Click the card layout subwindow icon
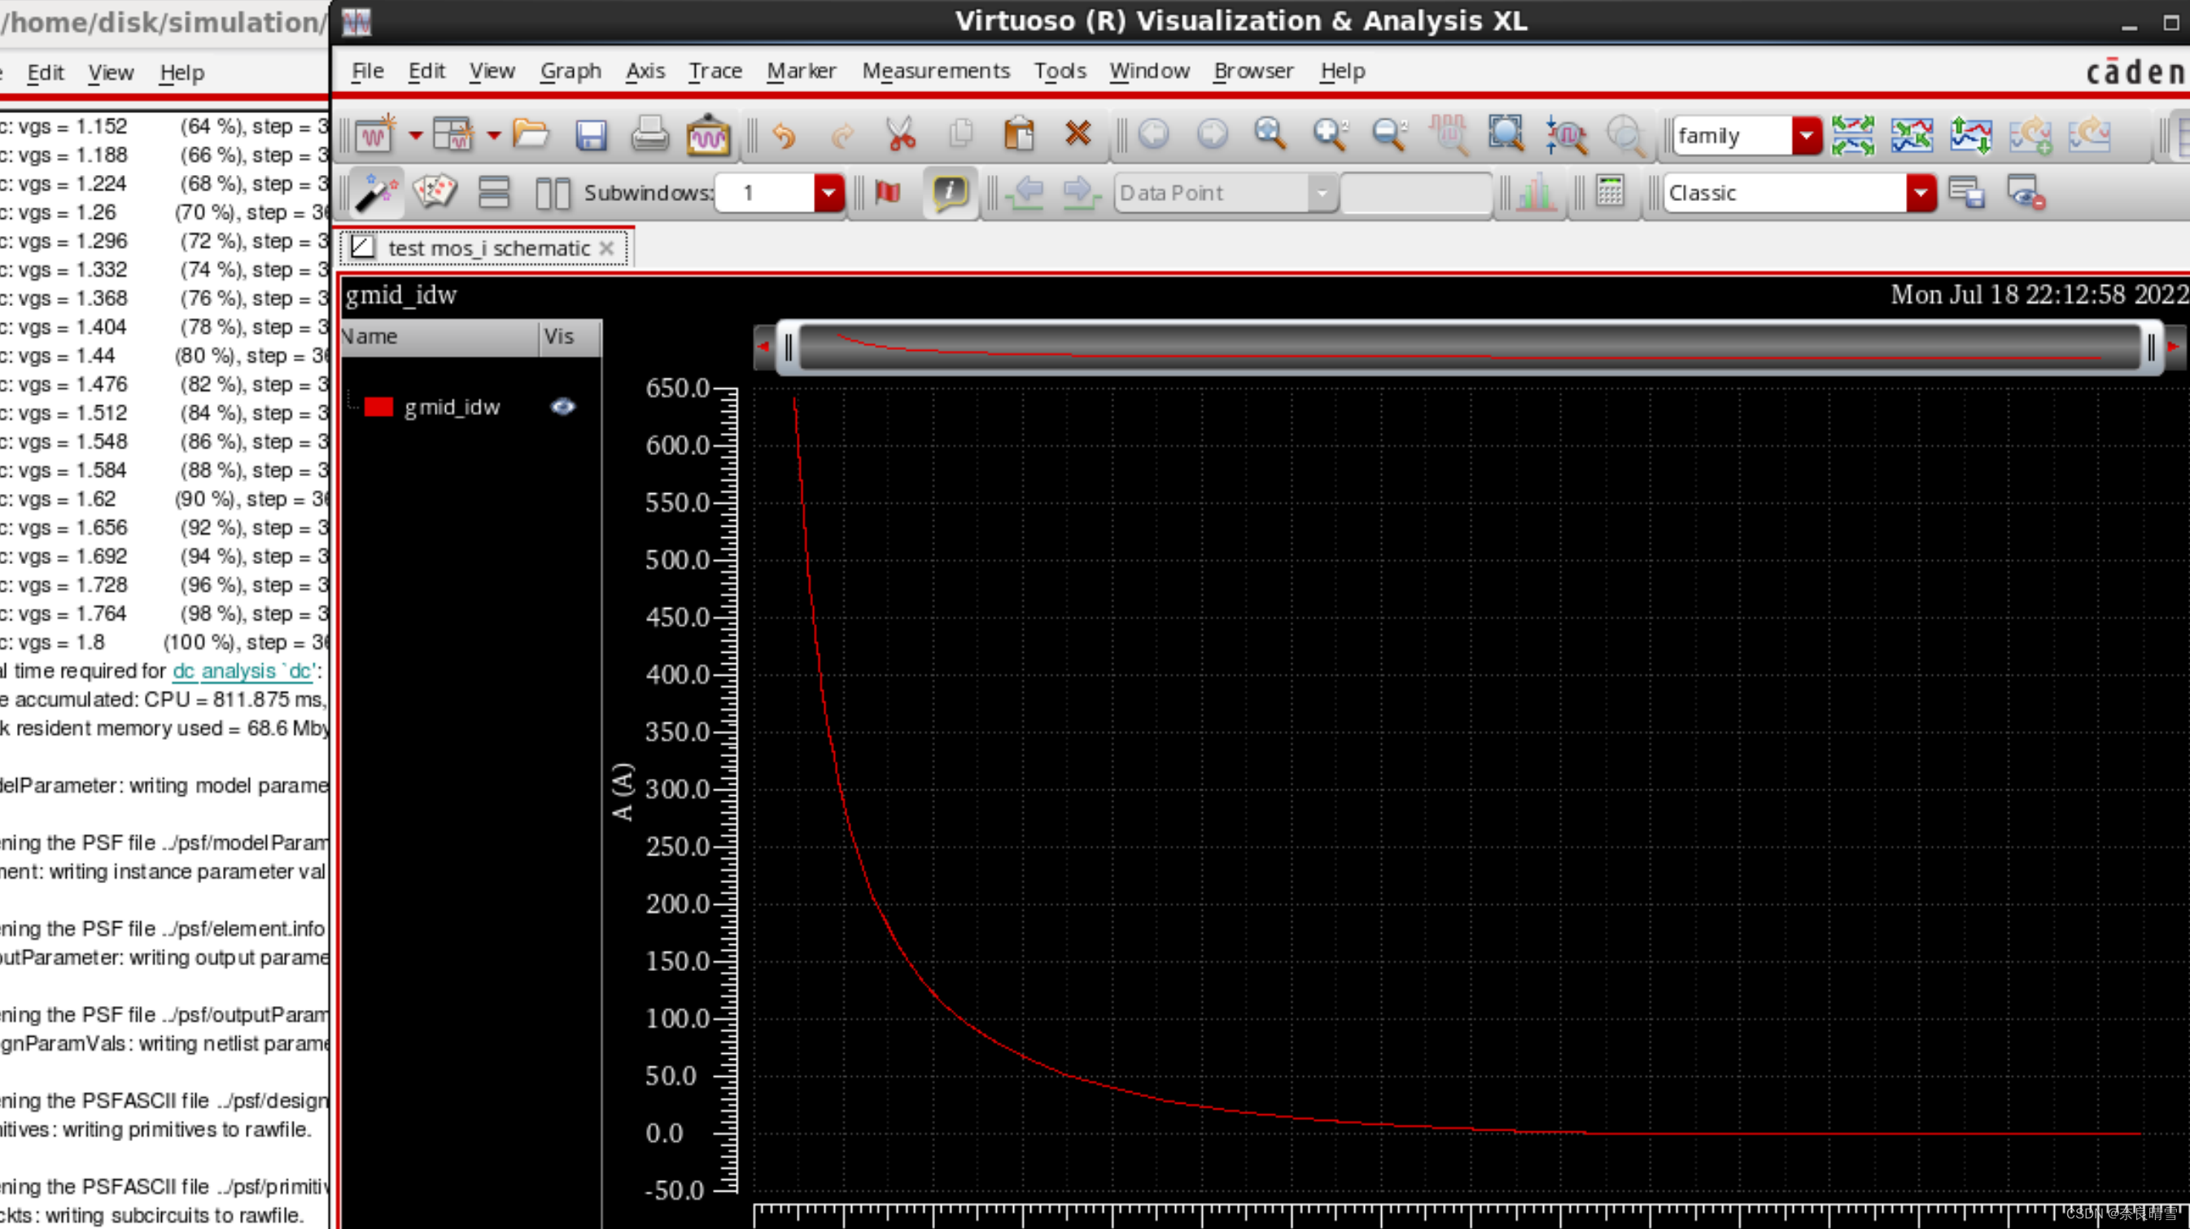 [x=435, y=192]
